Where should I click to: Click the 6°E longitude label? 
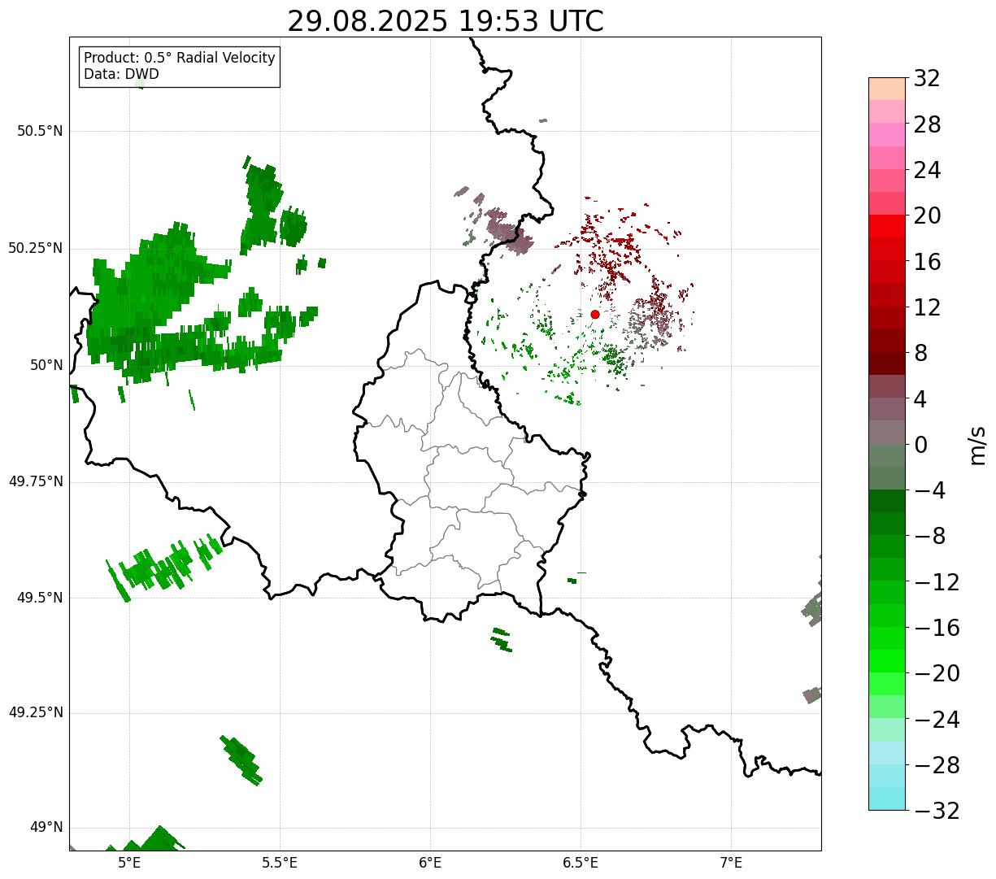tap(430, 864)
